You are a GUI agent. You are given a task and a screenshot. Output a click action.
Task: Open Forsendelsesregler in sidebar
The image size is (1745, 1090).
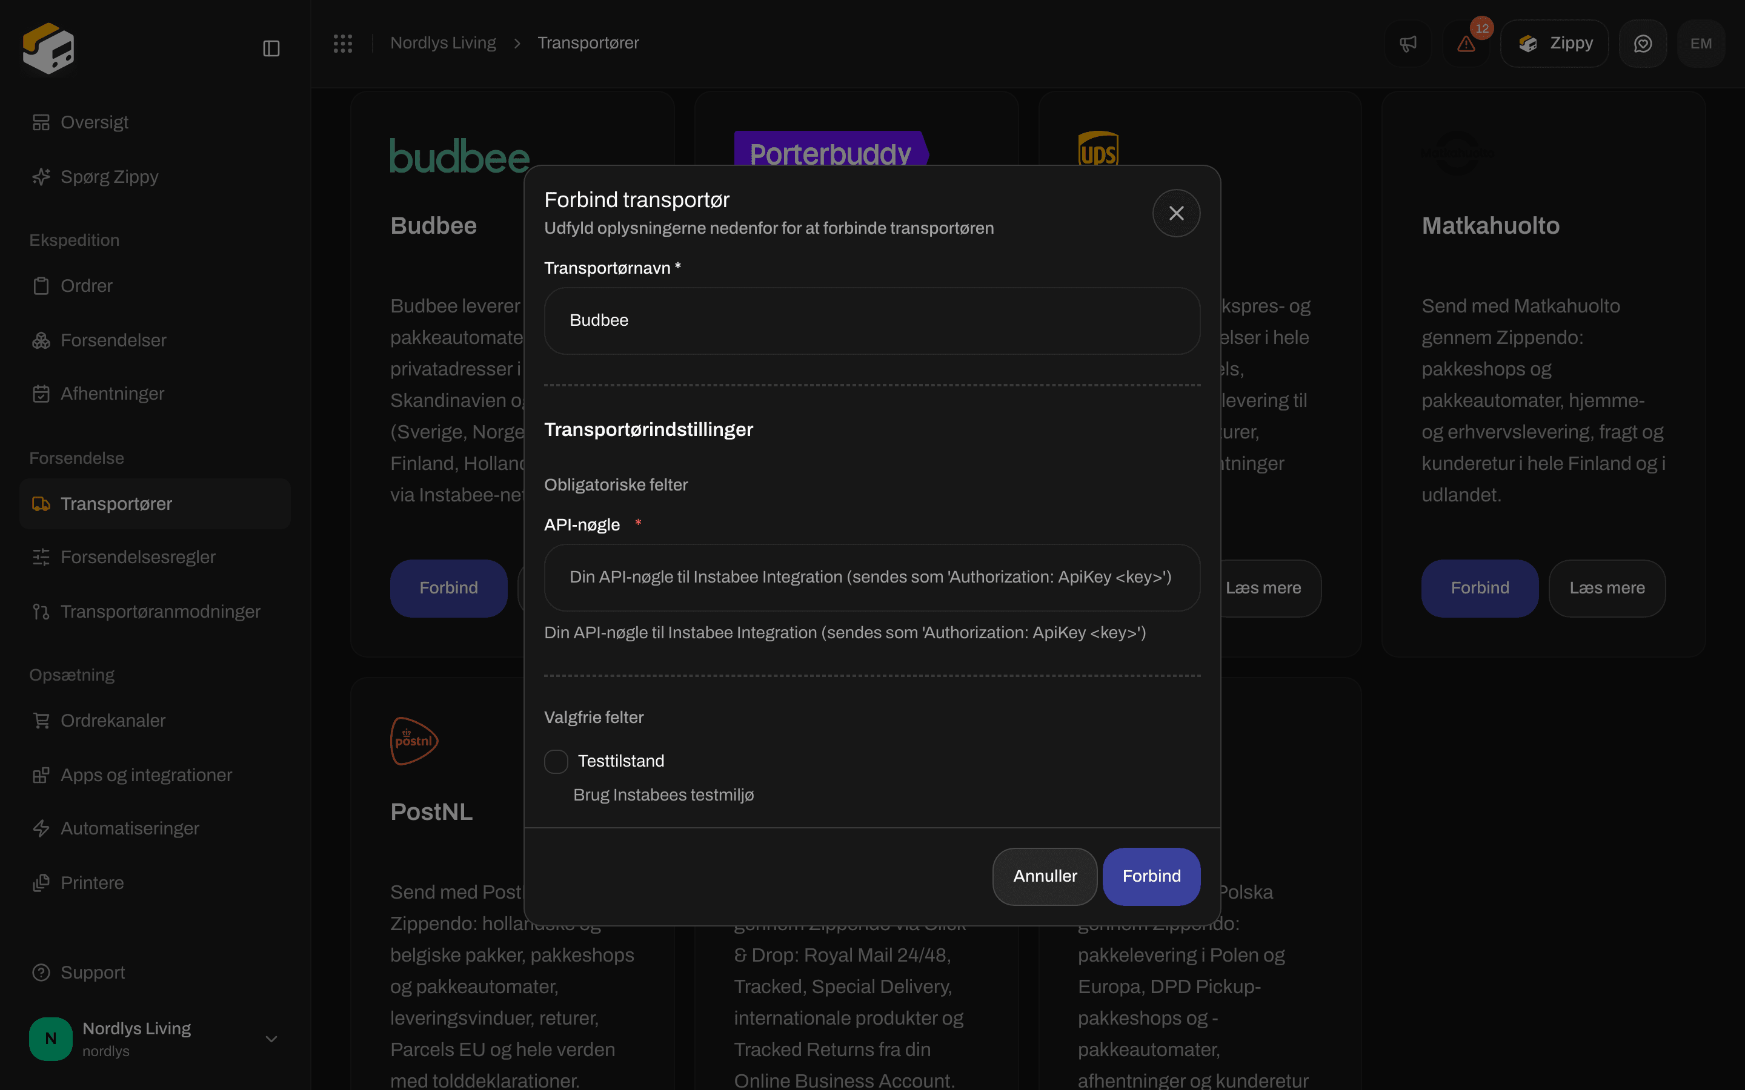pyautogui.click(x=155, y=557)
